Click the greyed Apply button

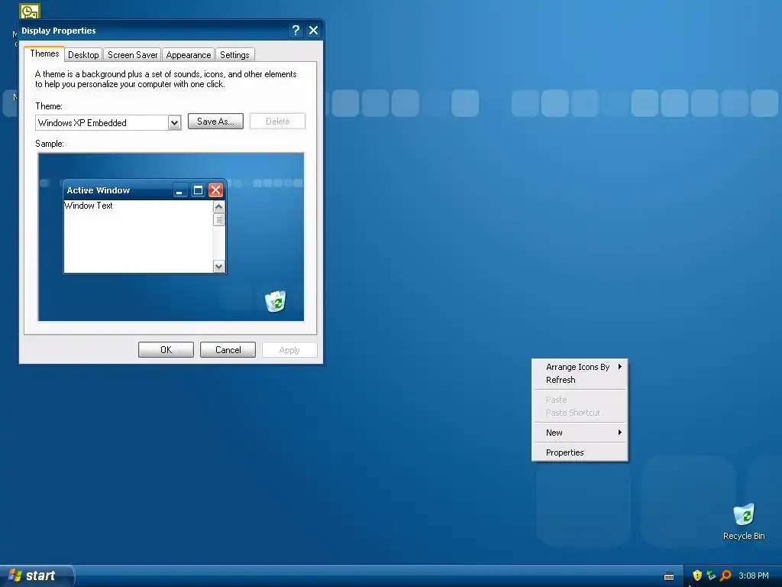tap(289, 350)
